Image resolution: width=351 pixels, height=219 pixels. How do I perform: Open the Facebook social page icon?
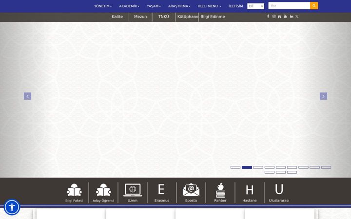[268, 17]
